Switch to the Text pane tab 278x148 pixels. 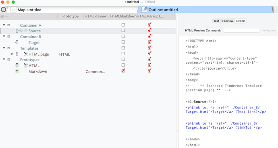pyautogui.click(x=216, y=21)
